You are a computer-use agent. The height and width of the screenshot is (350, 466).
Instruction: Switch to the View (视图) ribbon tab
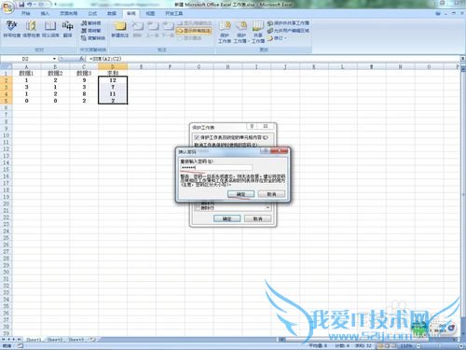(150, 13)
